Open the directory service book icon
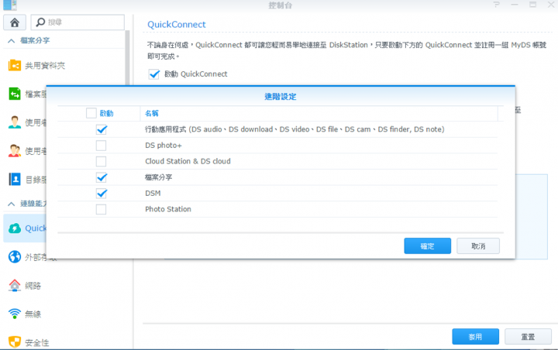The height and width of the screenshot is (350, 558). [15, 180]
